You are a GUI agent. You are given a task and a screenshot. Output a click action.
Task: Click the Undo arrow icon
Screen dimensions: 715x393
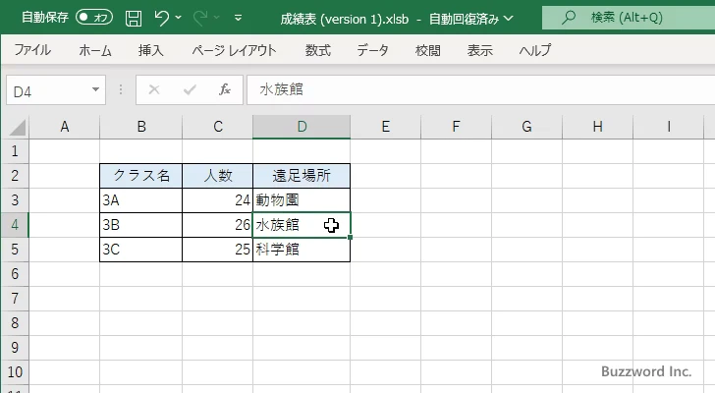coord(161,18)
